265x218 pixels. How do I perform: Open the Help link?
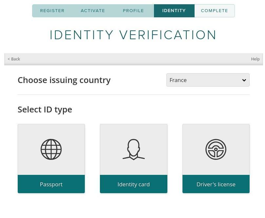(255, 59)
